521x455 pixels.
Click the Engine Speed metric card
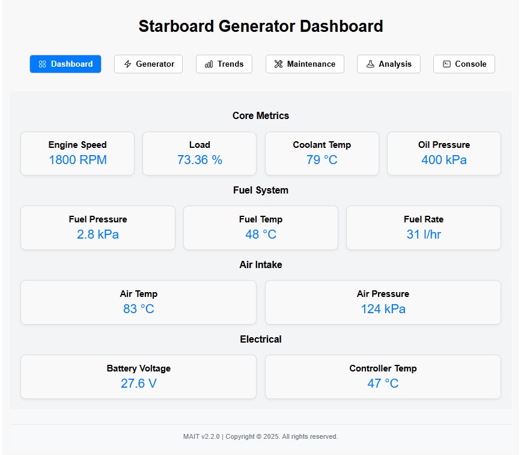click(77, 153)
